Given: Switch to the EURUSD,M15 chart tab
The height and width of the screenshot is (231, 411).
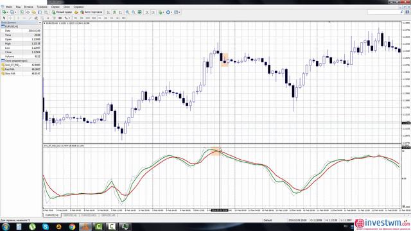Looking at the screenshot, I should [x=89, y=216].
